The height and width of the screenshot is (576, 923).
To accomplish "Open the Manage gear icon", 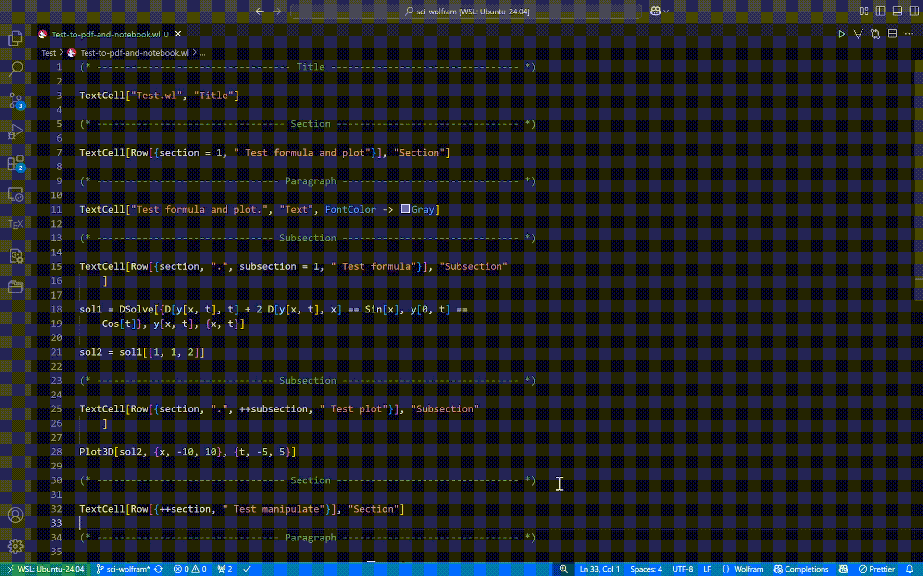I will 15,546.
